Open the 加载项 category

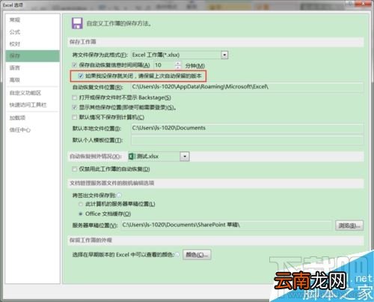[x=17, y=118]
